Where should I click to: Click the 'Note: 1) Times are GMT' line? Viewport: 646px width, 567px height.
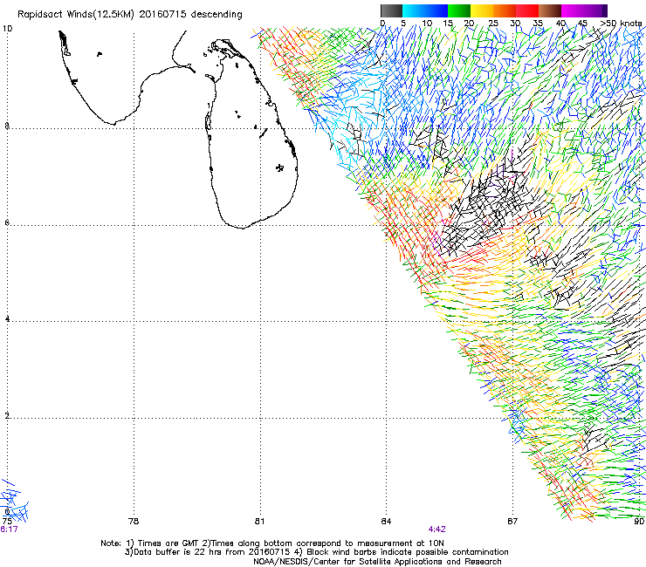click(272, 543)
